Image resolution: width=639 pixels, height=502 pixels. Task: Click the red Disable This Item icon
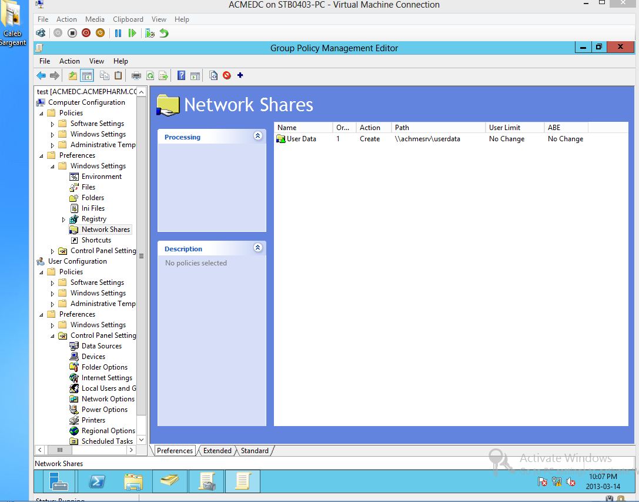point(227,75)
